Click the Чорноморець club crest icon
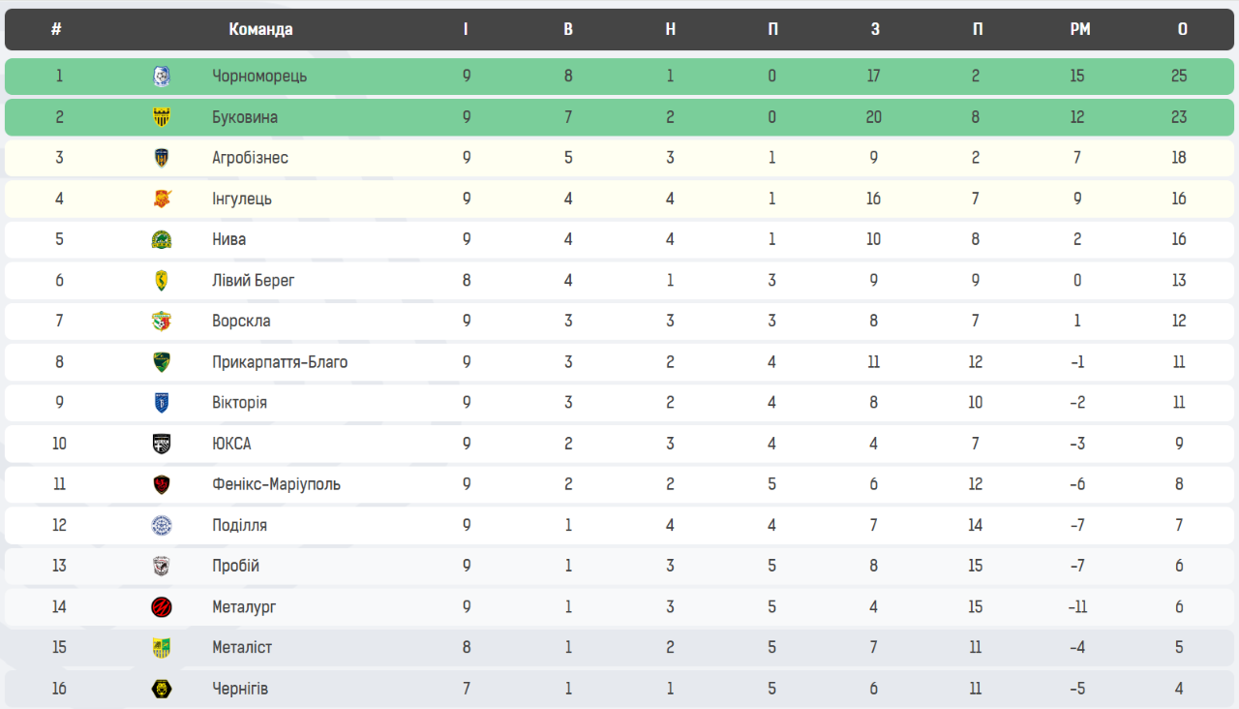 pyautogui.click(x=162, y=76)
